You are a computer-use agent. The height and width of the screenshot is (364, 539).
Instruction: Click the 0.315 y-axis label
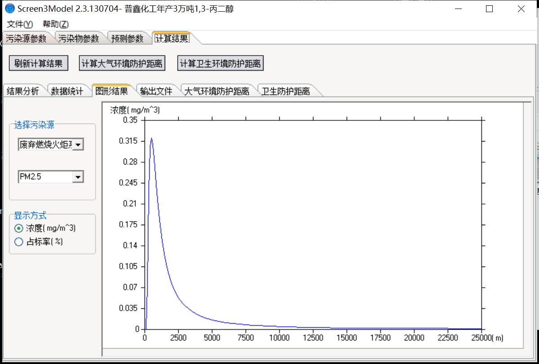point(128,141)
